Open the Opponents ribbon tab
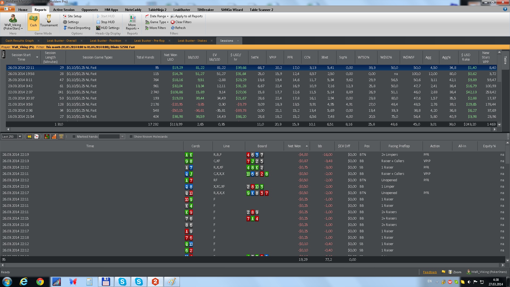This screenshot has width=510, height=287. click(x=90, y=10)
